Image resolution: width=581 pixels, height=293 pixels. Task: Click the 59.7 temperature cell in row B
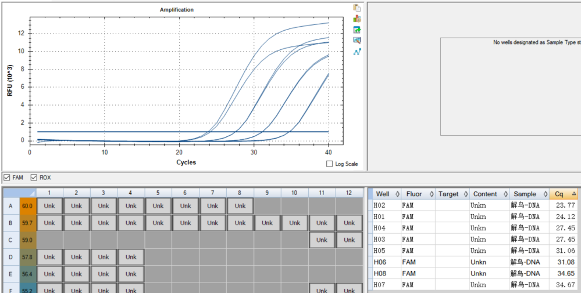pyautogui.click(x=28, y=223)
